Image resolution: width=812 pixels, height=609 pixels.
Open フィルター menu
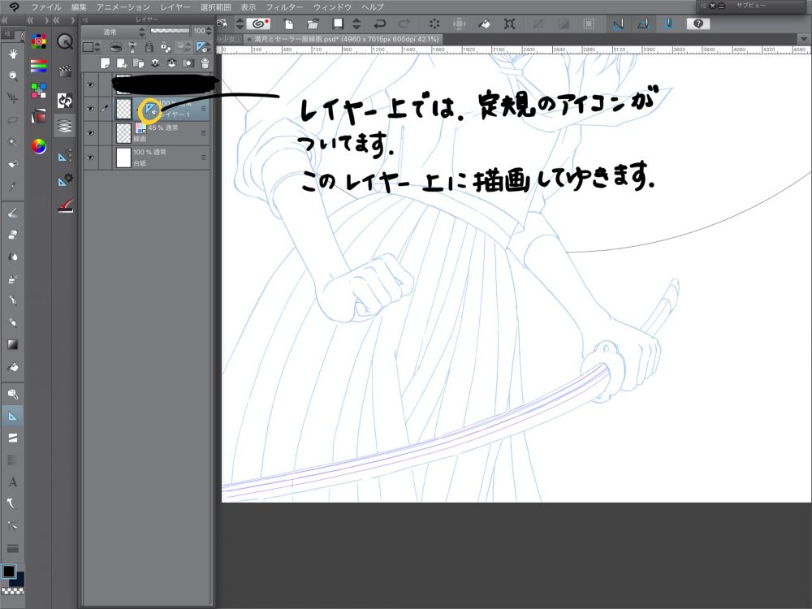click(284, 6)
